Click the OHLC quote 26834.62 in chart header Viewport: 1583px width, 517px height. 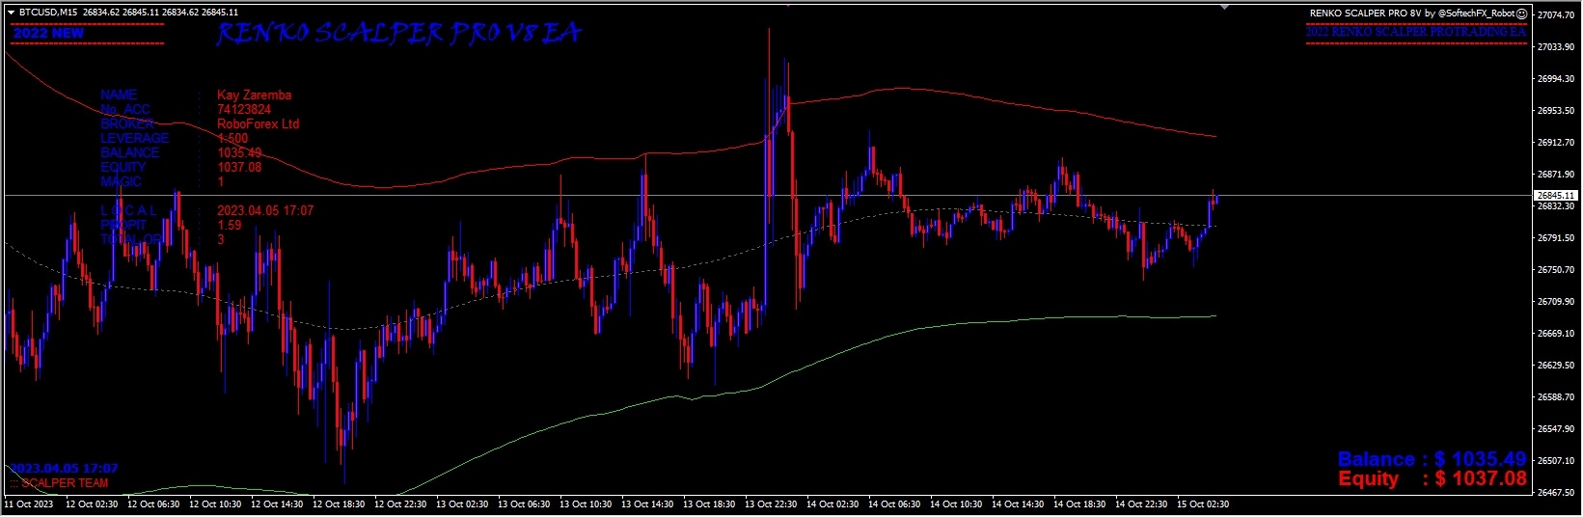click(x=101, y=13)
